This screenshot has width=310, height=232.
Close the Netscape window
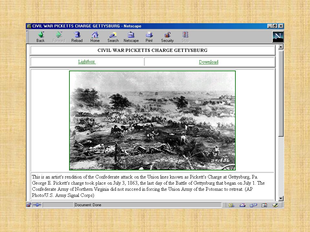(281, 26)
